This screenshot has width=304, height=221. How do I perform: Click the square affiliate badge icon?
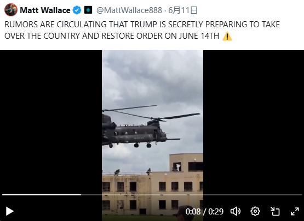(88, 10)
